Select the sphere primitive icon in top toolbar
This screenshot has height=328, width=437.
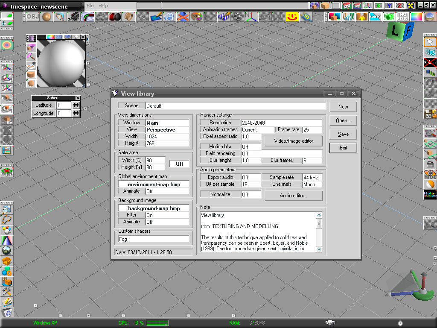click(x=47, y=17)
